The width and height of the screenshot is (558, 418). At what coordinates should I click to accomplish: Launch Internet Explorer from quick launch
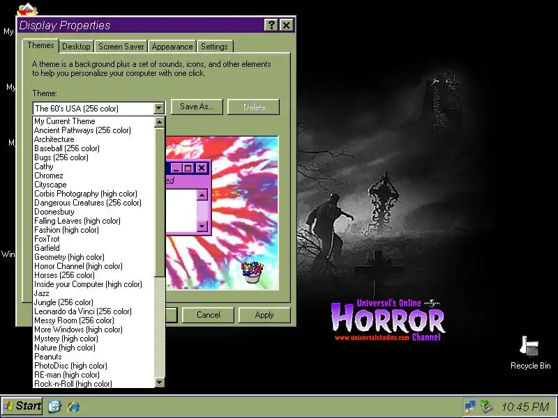(74, 406)
